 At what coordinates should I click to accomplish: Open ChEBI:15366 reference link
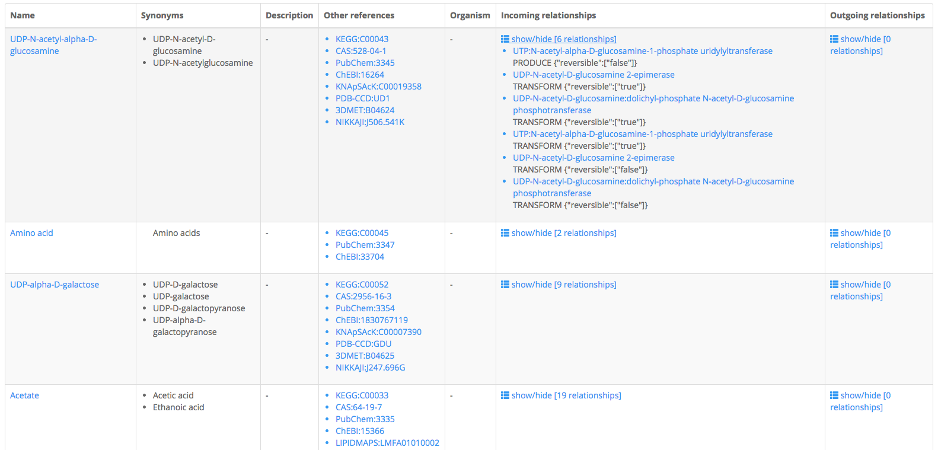pyautogui.click(x=359, y=431)
